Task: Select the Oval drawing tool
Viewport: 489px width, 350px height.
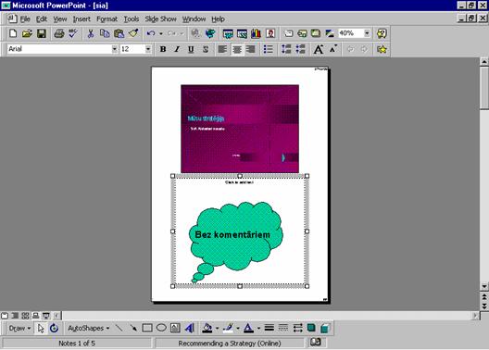Action: click(161, 328)
